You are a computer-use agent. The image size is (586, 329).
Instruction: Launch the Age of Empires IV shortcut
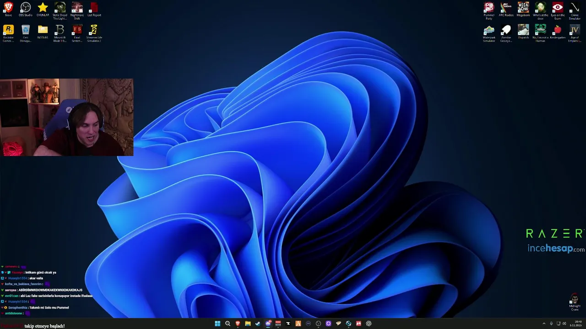click(x=575, y=34)
